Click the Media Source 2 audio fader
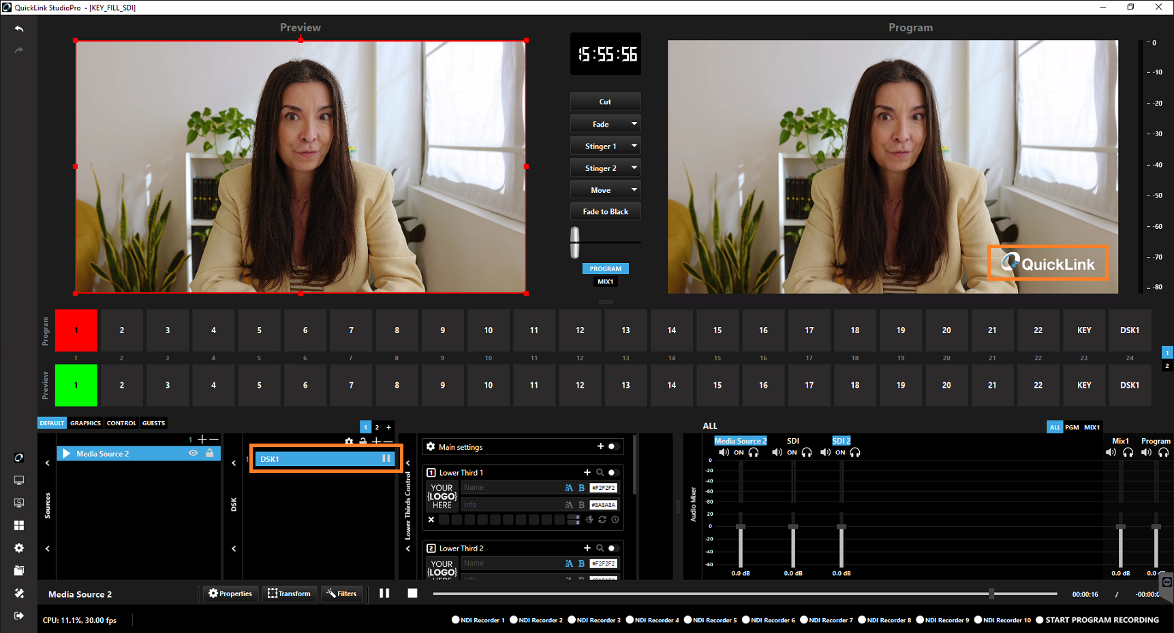This screenshot has width=1174, height=633. (741, 527)
